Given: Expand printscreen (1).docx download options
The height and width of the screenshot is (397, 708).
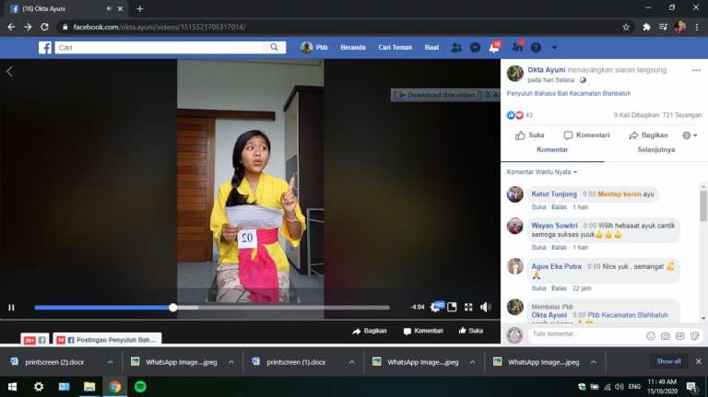Looking at the screenshot, I should tap(351, 362).
